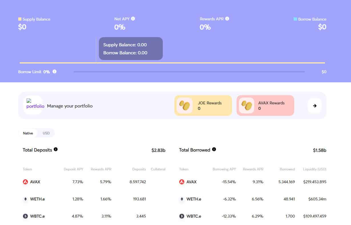Open rewards via the arrow button
The image size is (351, 225).
pos(314,106)
